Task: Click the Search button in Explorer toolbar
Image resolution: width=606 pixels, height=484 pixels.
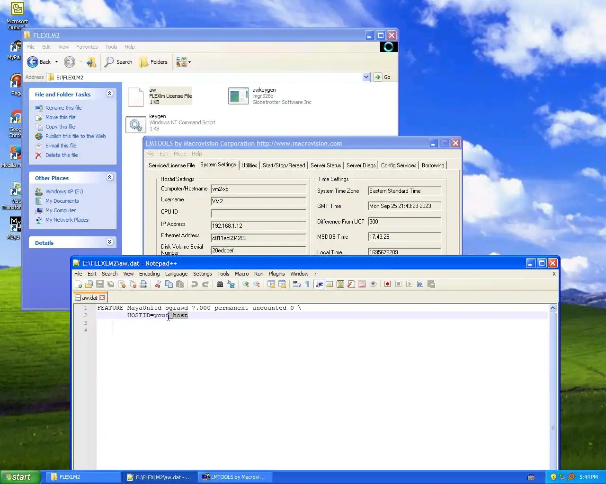Action: click(x=118, y=62)
